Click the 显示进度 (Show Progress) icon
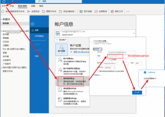Image resolution: width=165 pixels, height=117 pixels. click(x=81, y=11)
